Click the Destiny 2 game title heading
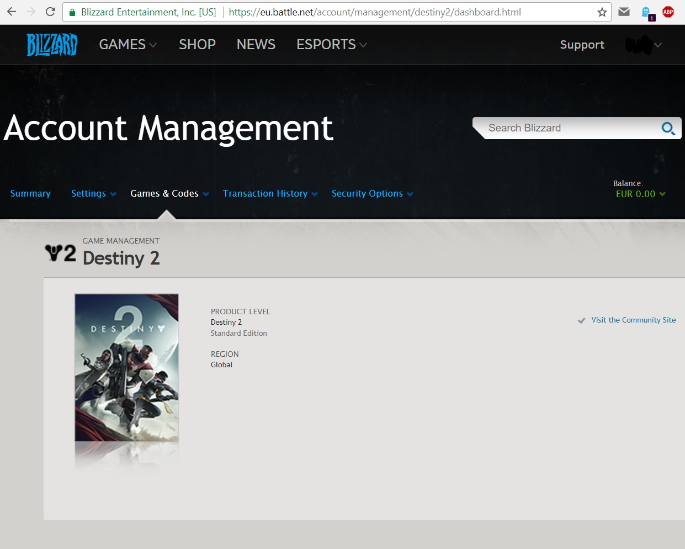 click(x=121, y=258)
